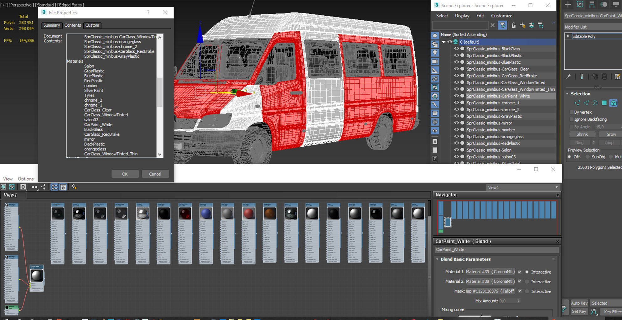Open the Modifier List dropdown
Viewport: 622px width, 320px height.
[x=593, y=27]
